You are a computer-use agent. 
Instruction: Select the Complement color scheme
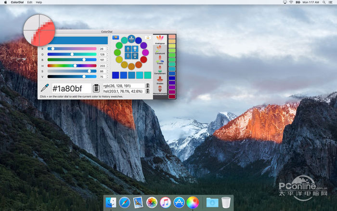pos(160,70)
